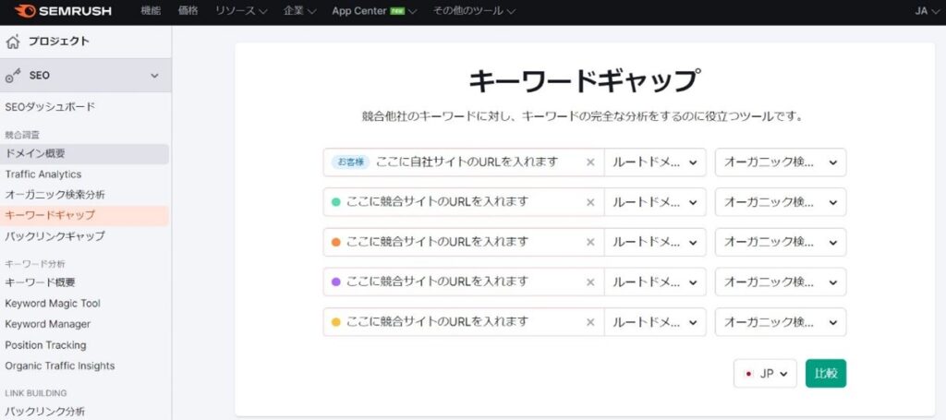Open the プロジェクト home icon
946x420 pixels.
pyautogui.click(x=13, y=42)
